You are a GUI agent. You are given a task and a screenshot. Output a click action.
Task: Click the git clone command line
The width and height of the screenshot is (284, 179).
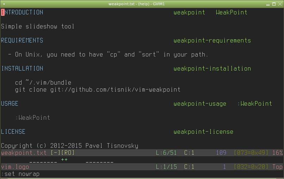(98, 89)
